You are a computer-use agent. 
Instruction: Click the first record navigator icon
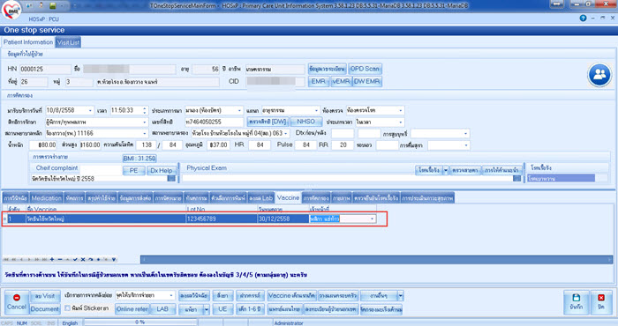pyautogui.click(x=6, y=260)
